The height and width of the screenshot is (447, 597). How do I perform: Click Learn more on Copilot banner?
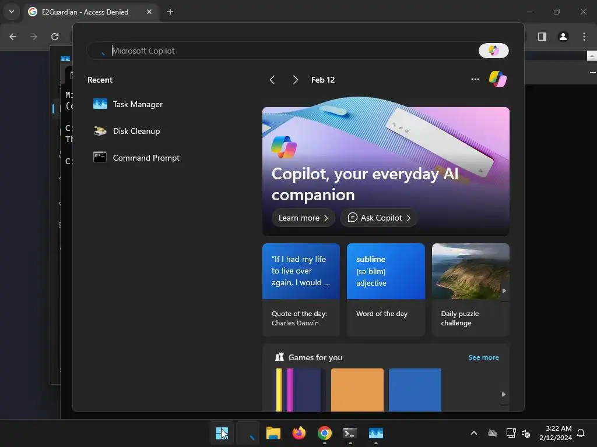pyautogui.click(x=303, y=218)
